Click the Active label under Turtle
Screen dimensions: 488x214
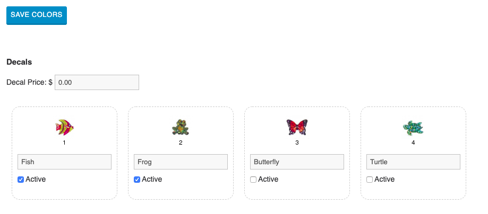click(384, 180)
